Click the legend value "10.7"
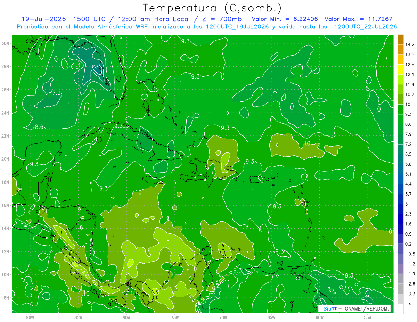417x322 pixels. 410,94
